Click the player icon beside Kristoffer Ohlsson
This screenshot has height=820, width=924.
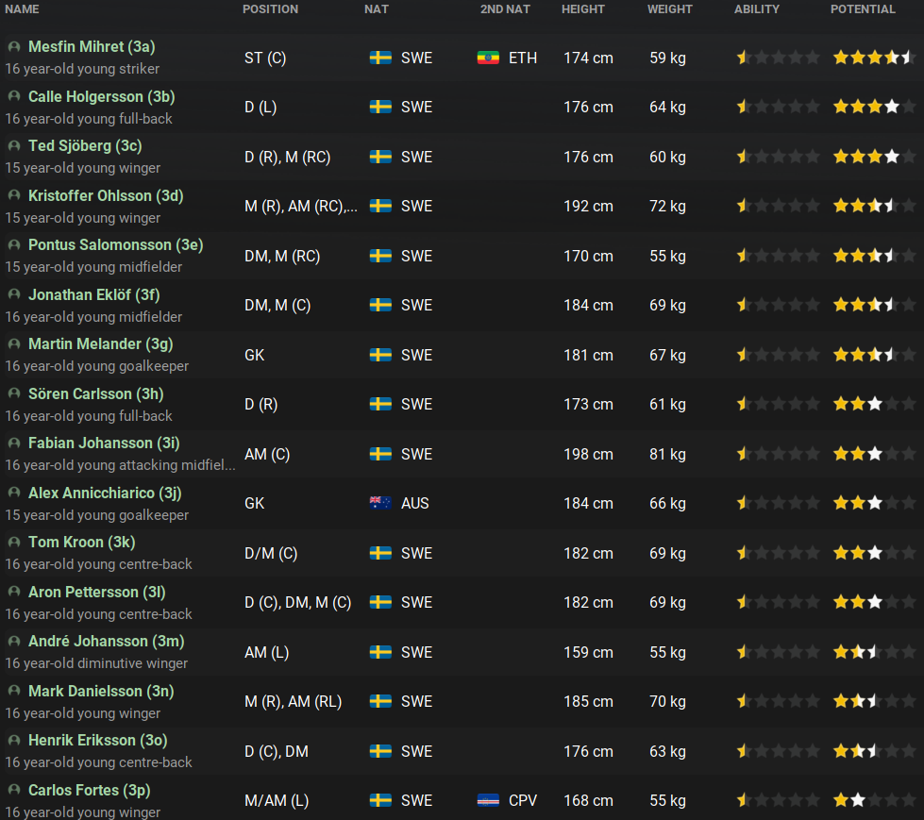(x=14, y=195)
